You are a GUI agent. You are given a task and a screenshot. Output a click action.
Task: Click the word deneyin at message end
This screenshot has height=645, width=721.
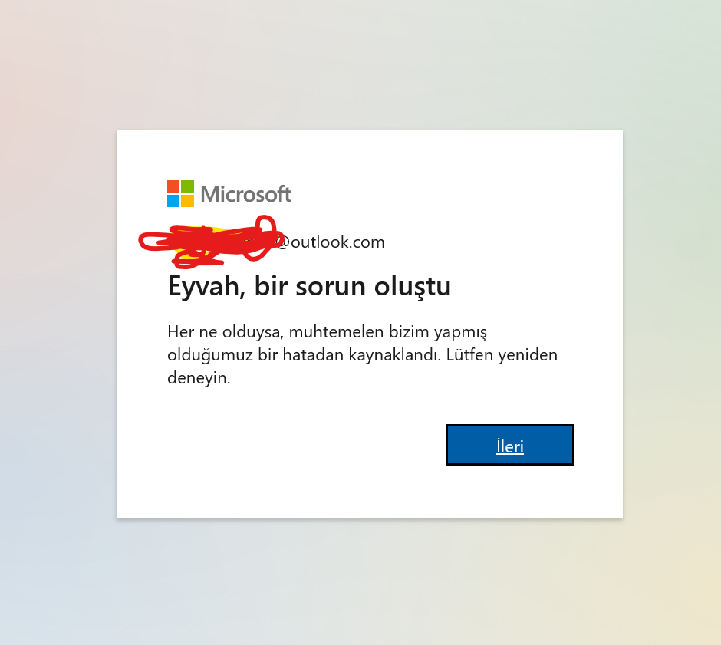[199, 378]
